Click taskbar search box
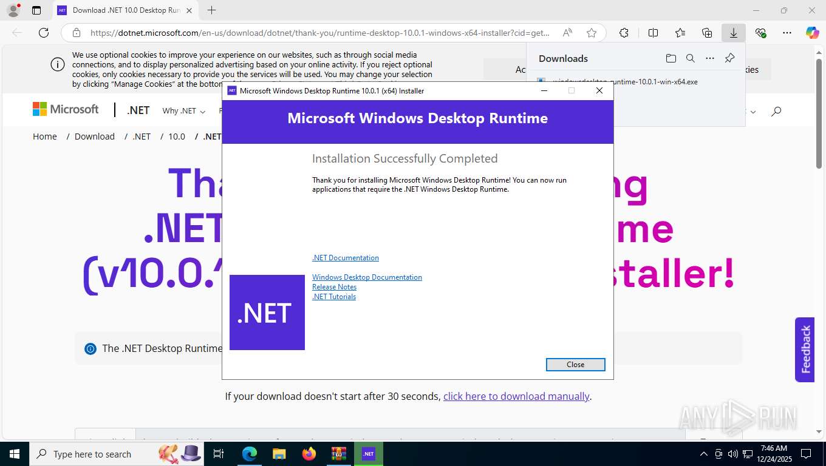This screenshot has height=466, width=826. 115,454
